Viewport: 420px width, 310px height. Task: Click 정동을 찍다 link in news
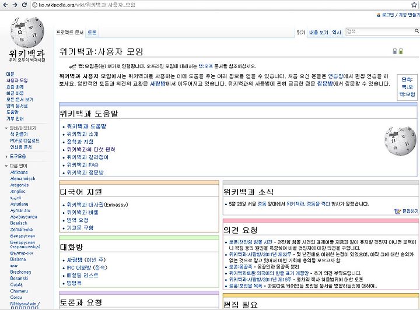pyautogui.click(x=318, y=204)
